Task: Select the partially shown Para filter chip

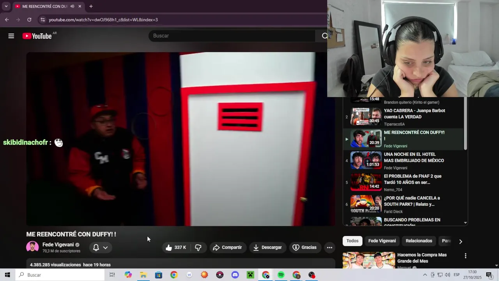Action: (446, 241)
